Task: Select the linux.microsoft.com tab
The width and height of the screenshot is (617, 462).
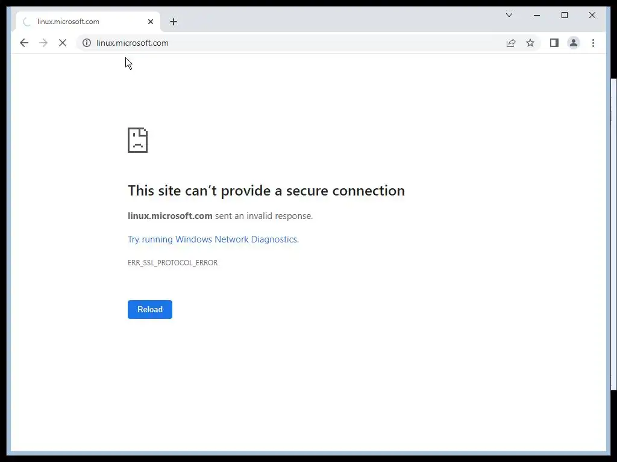Action: pyautogui.click(x=78, y=22)
